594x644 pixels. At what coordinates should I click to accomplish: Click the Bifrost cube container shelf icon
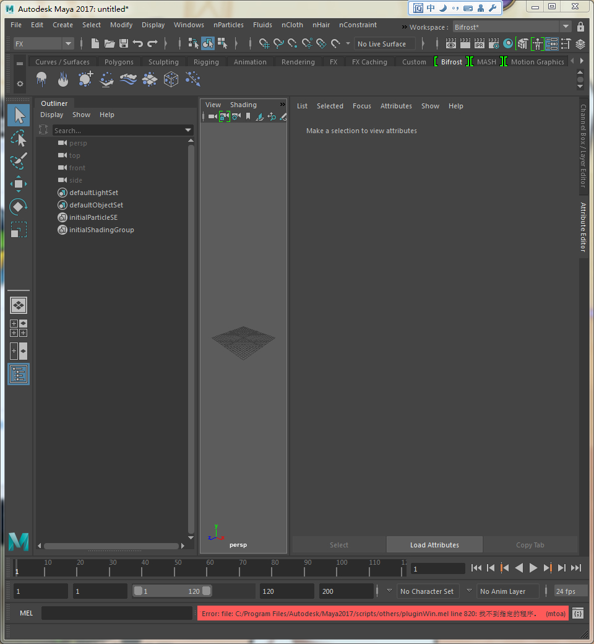coord(171,79)
